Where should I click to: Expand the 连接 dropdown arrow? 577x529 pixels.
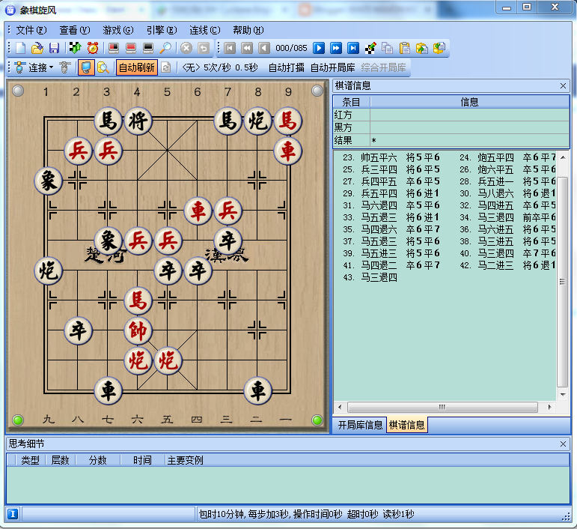tap(52, 68)
